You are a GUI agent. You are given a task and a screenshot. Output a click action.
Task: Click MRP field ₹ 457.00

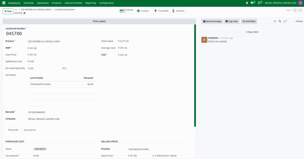pos(32,48)
